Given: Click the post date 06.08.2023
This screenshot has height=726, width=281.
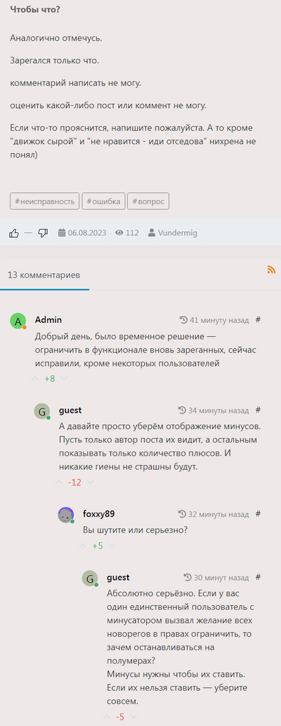Looking at the screenshot, I should click(x=87, y=233).
